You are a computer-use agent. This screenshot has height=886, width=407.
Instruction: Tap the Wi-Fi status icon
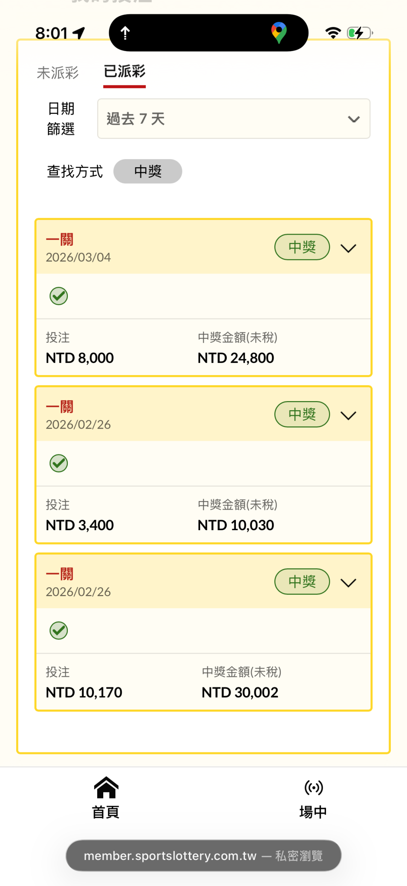(333, 33)
